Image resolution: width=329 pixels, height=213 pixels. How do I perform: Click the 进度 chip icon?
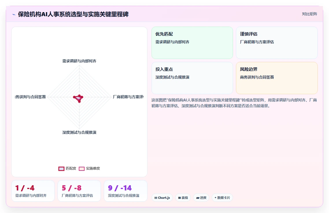tap(197, 198)
